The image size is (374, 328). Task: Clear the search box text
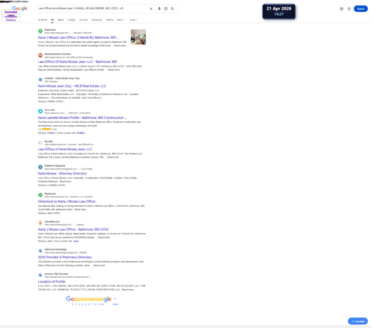(151, 8)
